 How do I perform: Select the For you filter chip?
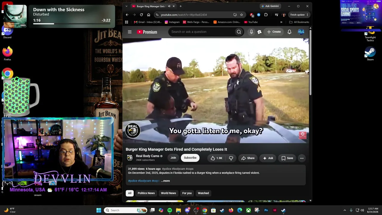pyautogui.click(x=187, y=193)
